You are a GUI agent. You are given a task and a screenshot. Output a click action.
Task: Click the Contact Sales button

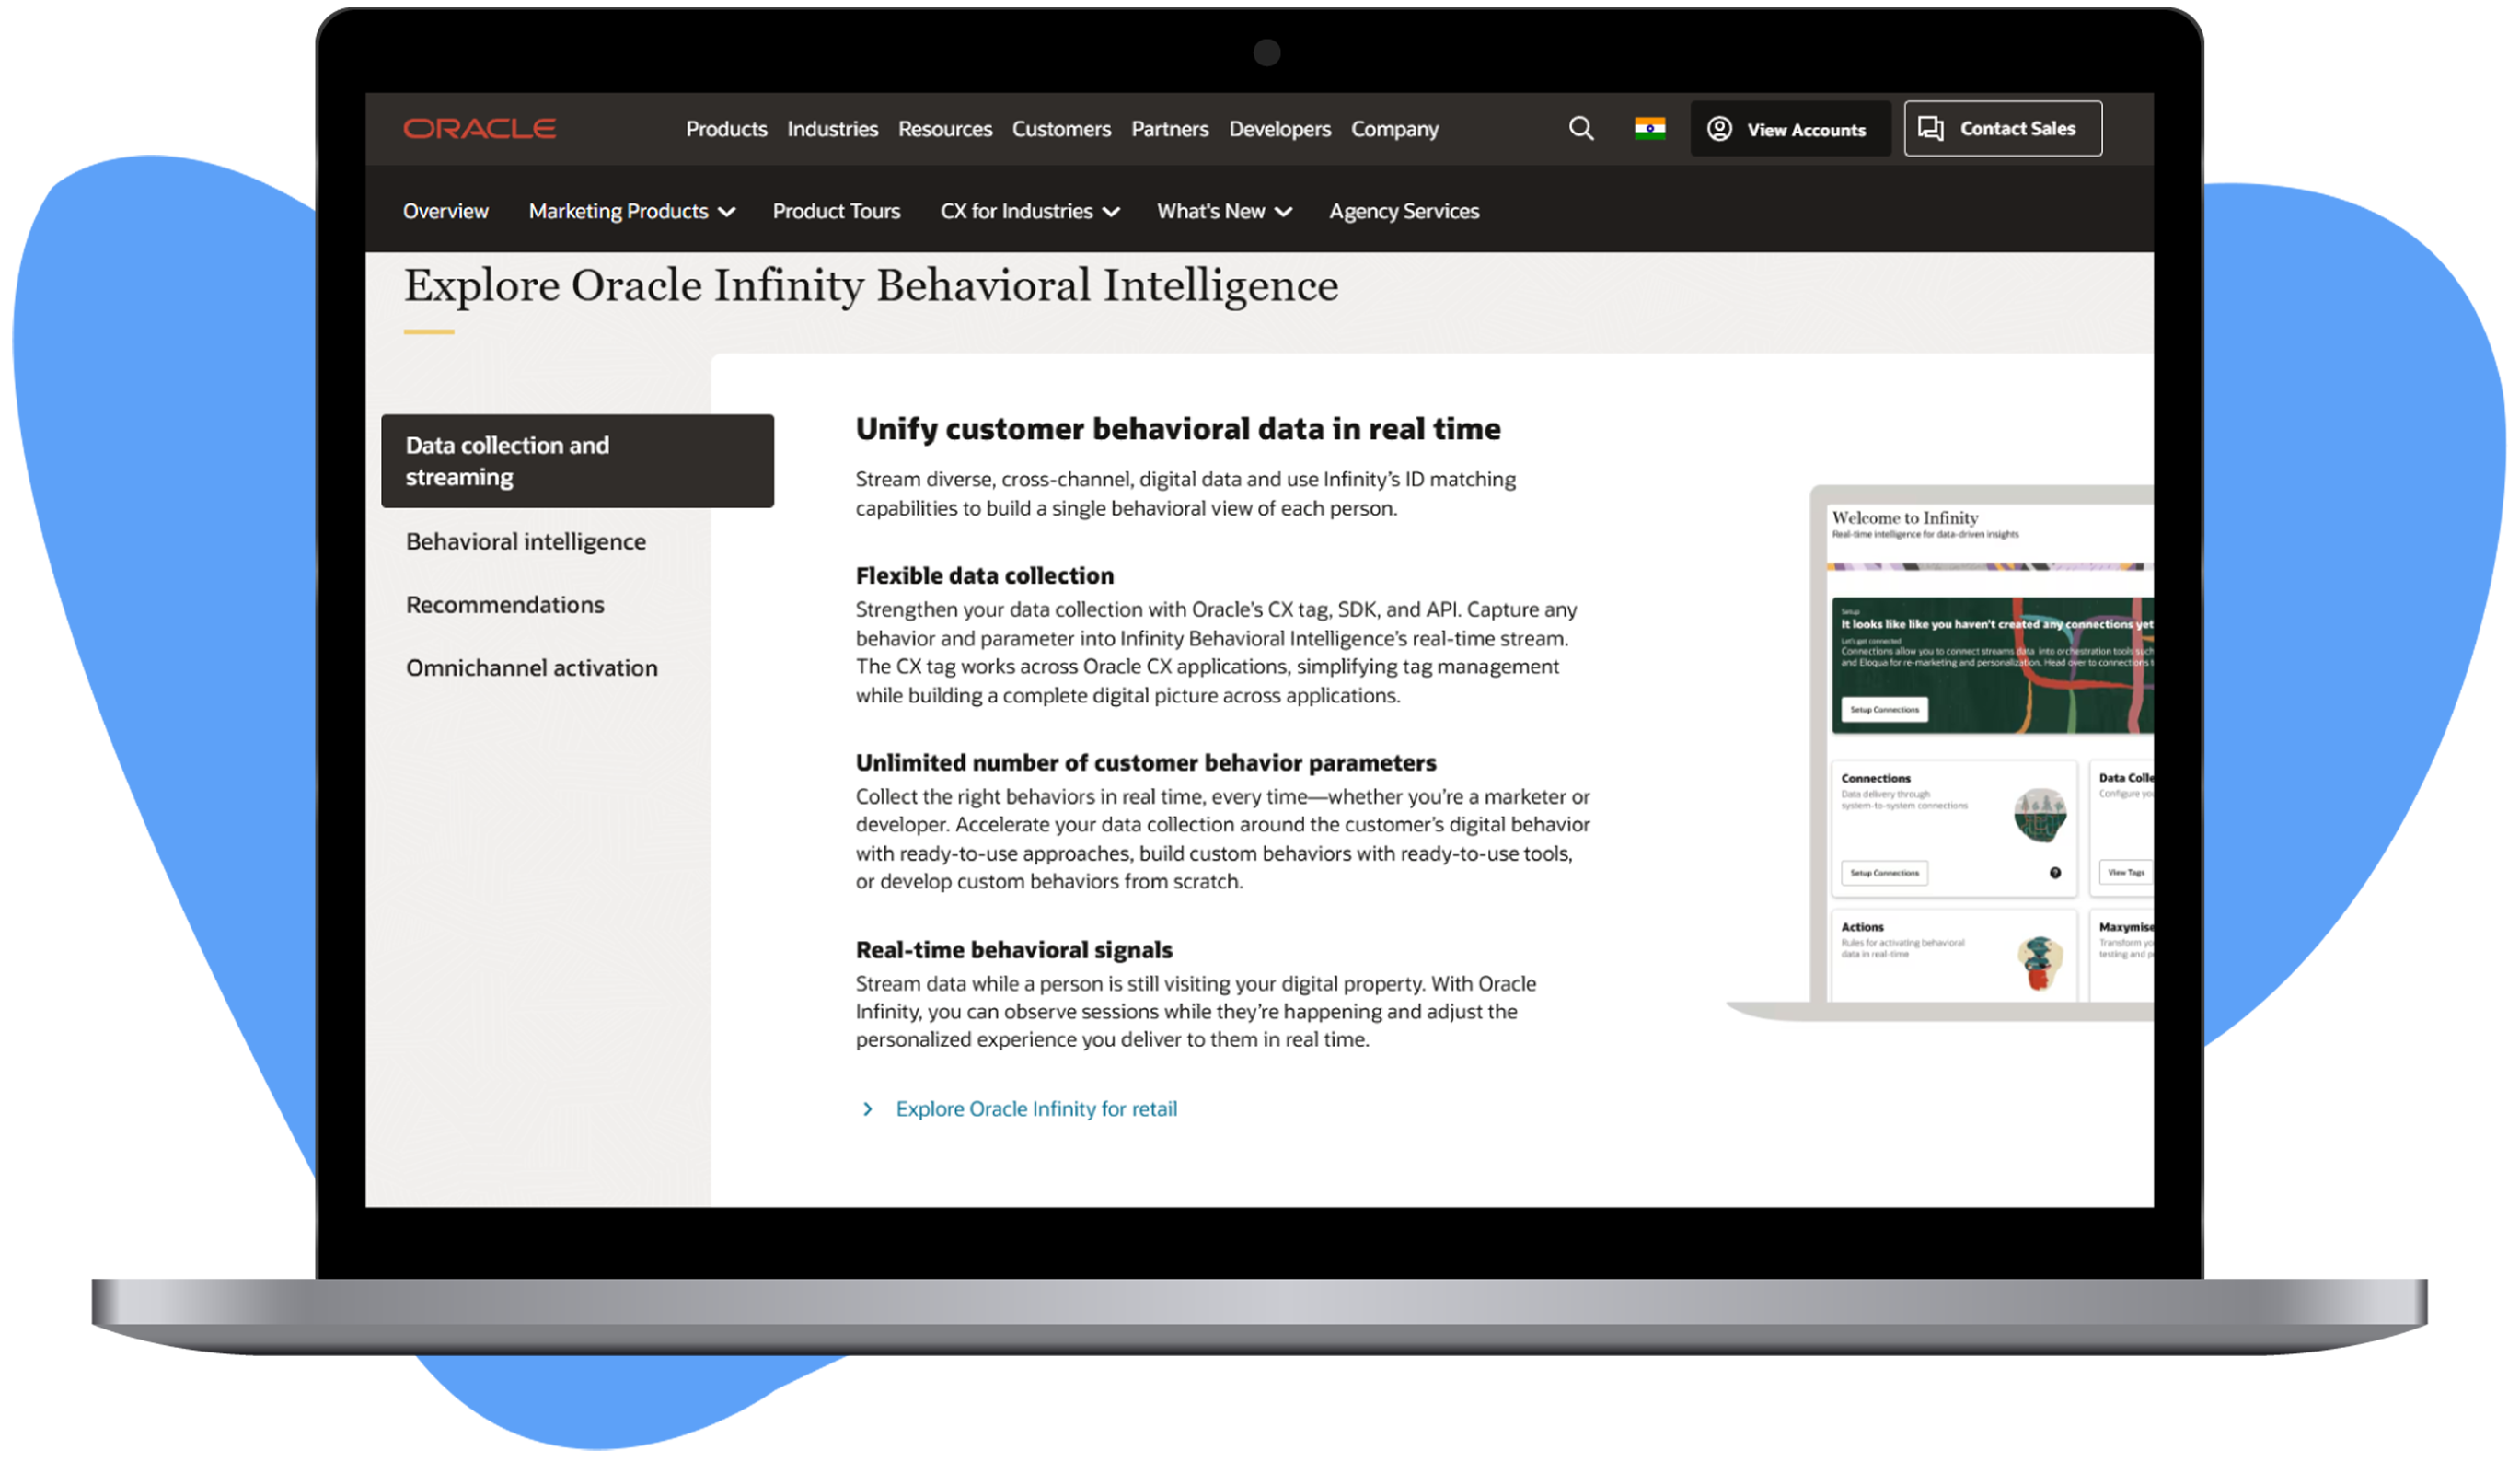pos(2002,129)
